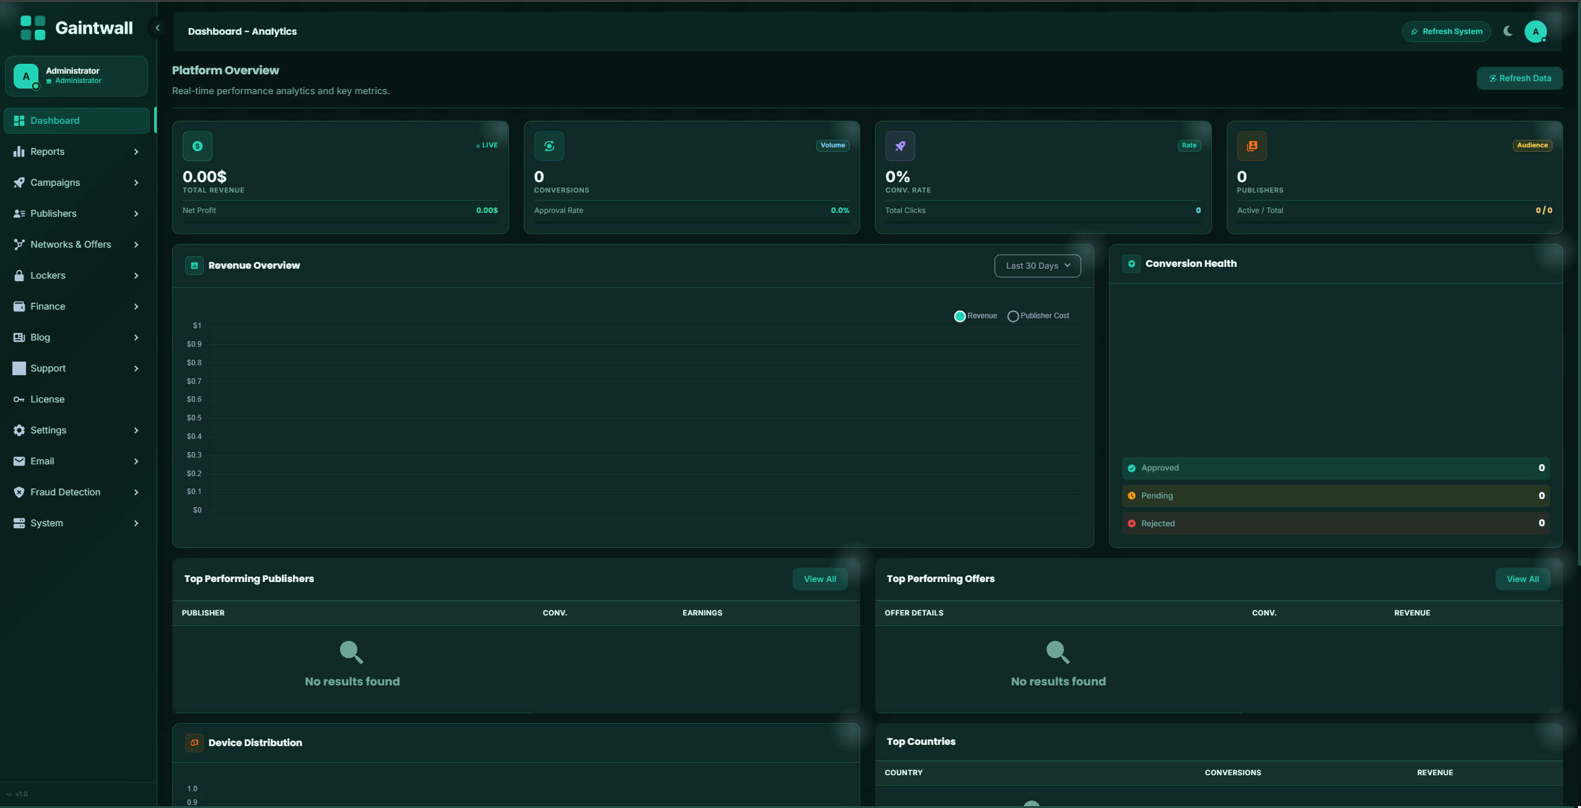
Task: Click View All on Top Performing Publishers
Action: [819, 578]
